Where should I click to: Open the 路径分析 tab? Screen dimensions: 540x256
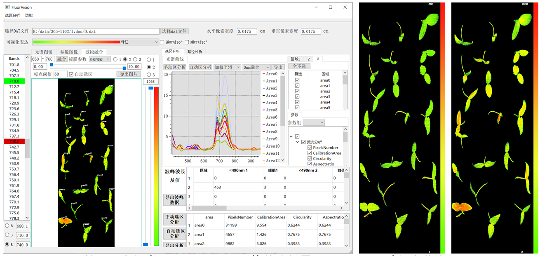pos(195,52)
